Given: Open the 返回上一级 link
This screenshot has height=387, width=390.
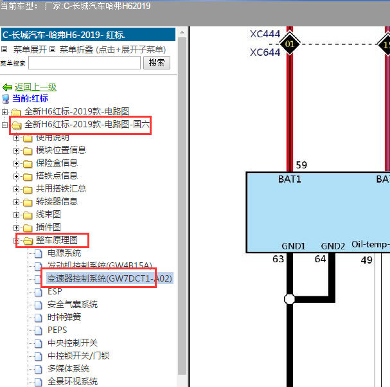Looking at the screenshot, I should tap(35, 87).
